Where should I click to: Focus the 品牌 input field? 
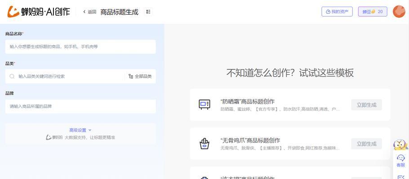[x=80, y=107]
